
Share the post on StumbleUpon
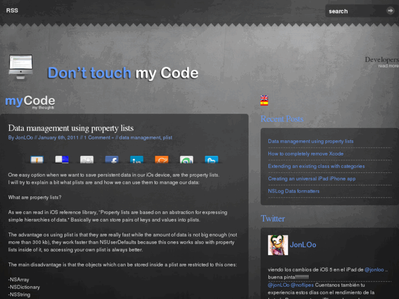pyautogui.click(x=187, y=160)
